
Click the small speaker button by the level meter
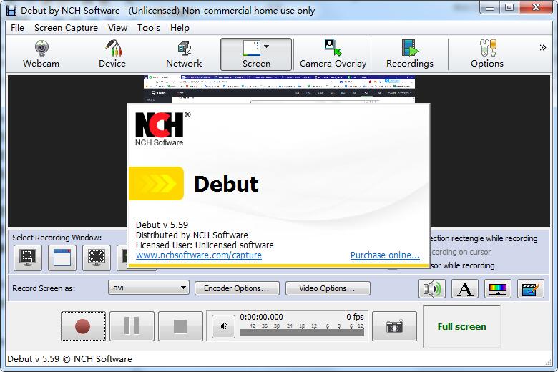pos(223,326)
